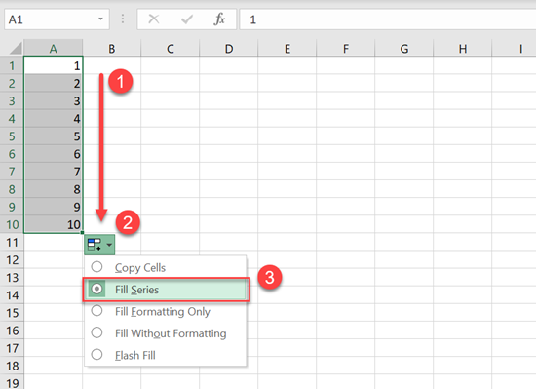Select column C header

pyautogui.click(x=171, y=49)
